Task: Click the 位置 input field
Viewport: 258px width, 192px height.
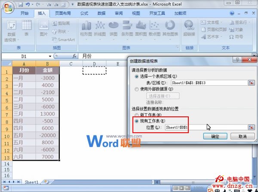Action: coord(206,127)
